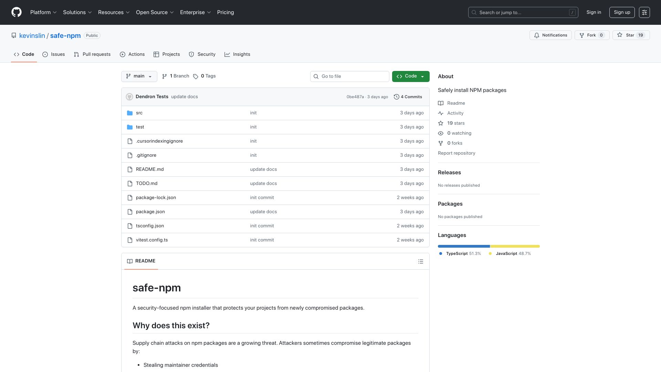This screenshot has width=661, height=372.
Task: Select the file icon next to TODO.md
Action: [x=130, y=184]
